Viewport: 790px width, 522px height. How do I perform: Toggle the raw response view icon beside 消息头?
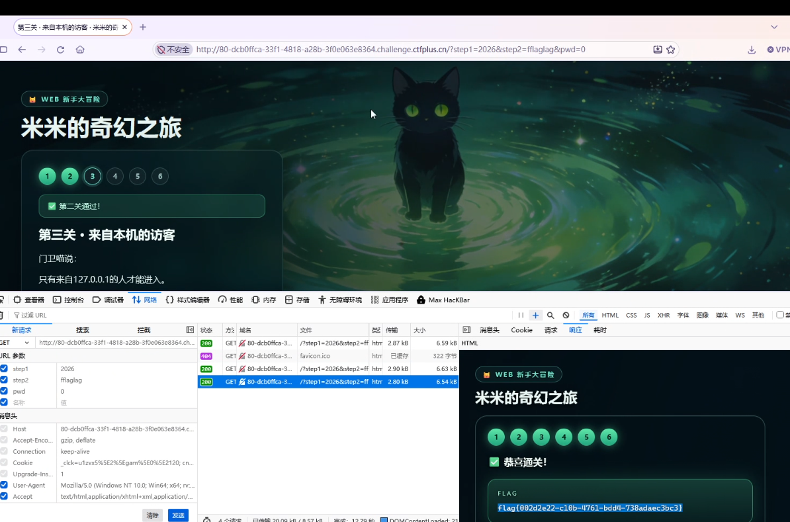[x=466, y=329]
